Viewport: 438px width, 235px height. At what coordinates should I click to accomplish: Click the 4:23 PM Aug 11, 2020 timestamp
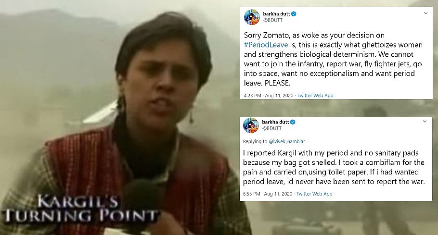point(269,95)
